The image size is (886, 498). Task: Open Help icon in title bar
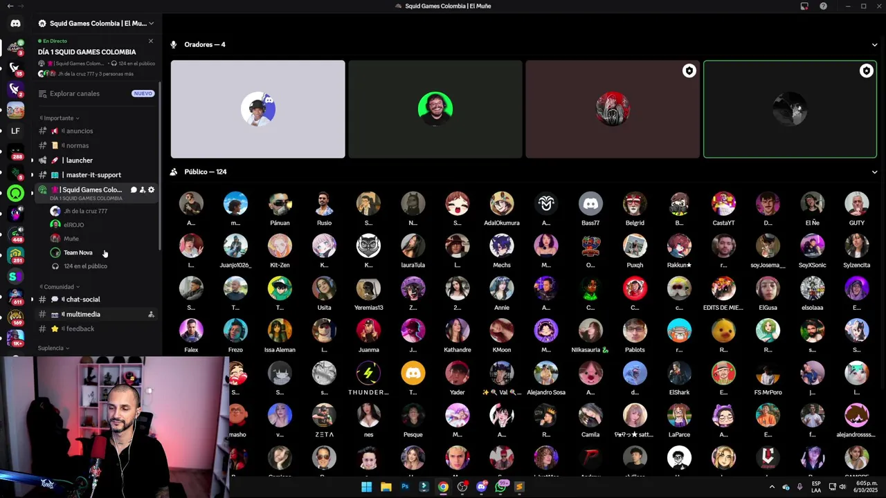(823, 6)
